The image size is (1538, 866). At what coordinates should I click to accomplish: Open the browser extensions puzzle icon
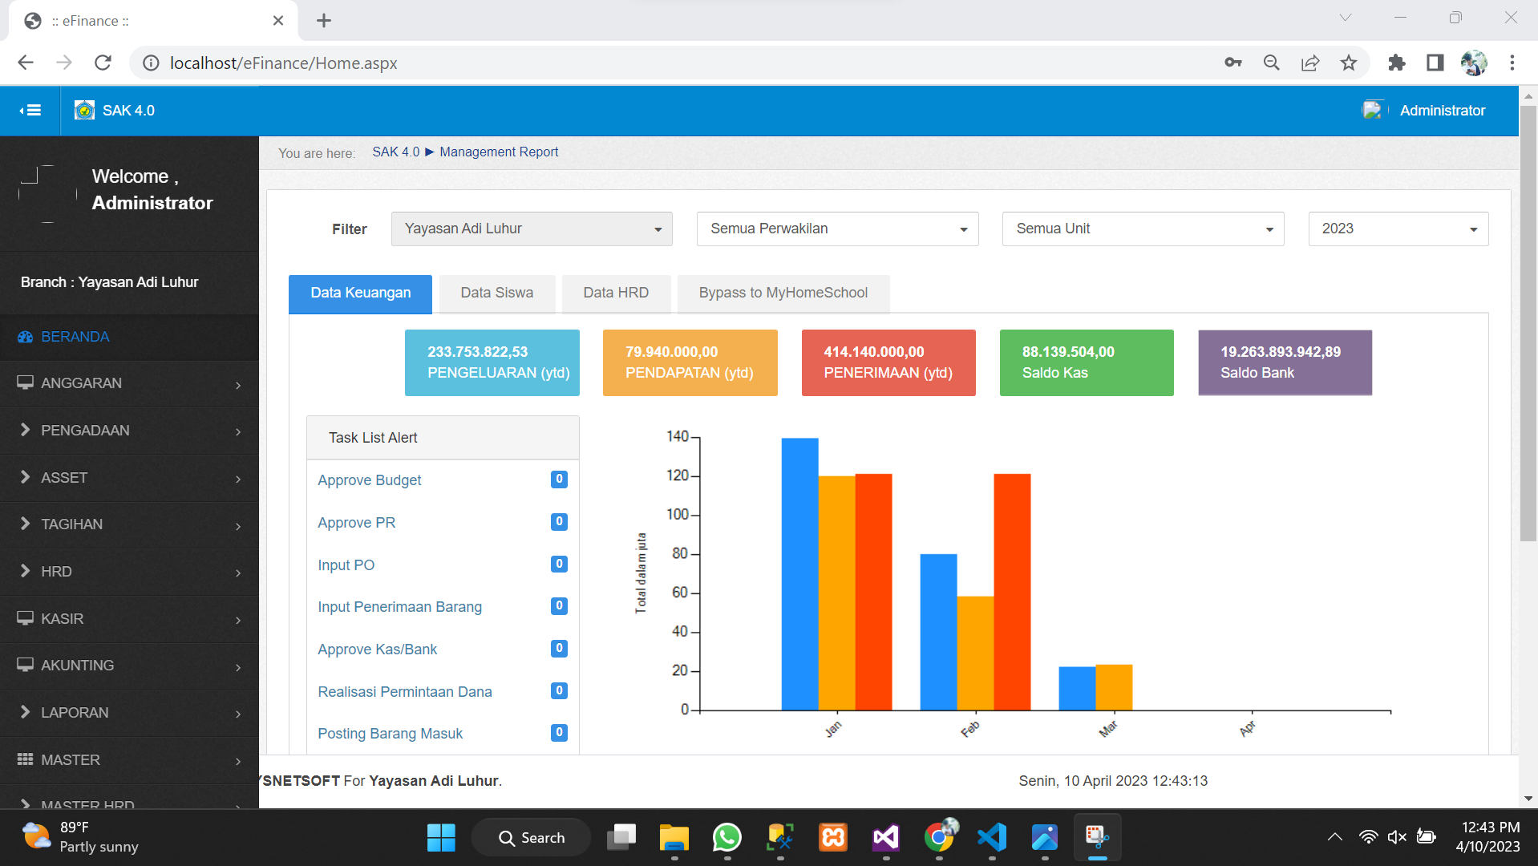coord(1396,63)
